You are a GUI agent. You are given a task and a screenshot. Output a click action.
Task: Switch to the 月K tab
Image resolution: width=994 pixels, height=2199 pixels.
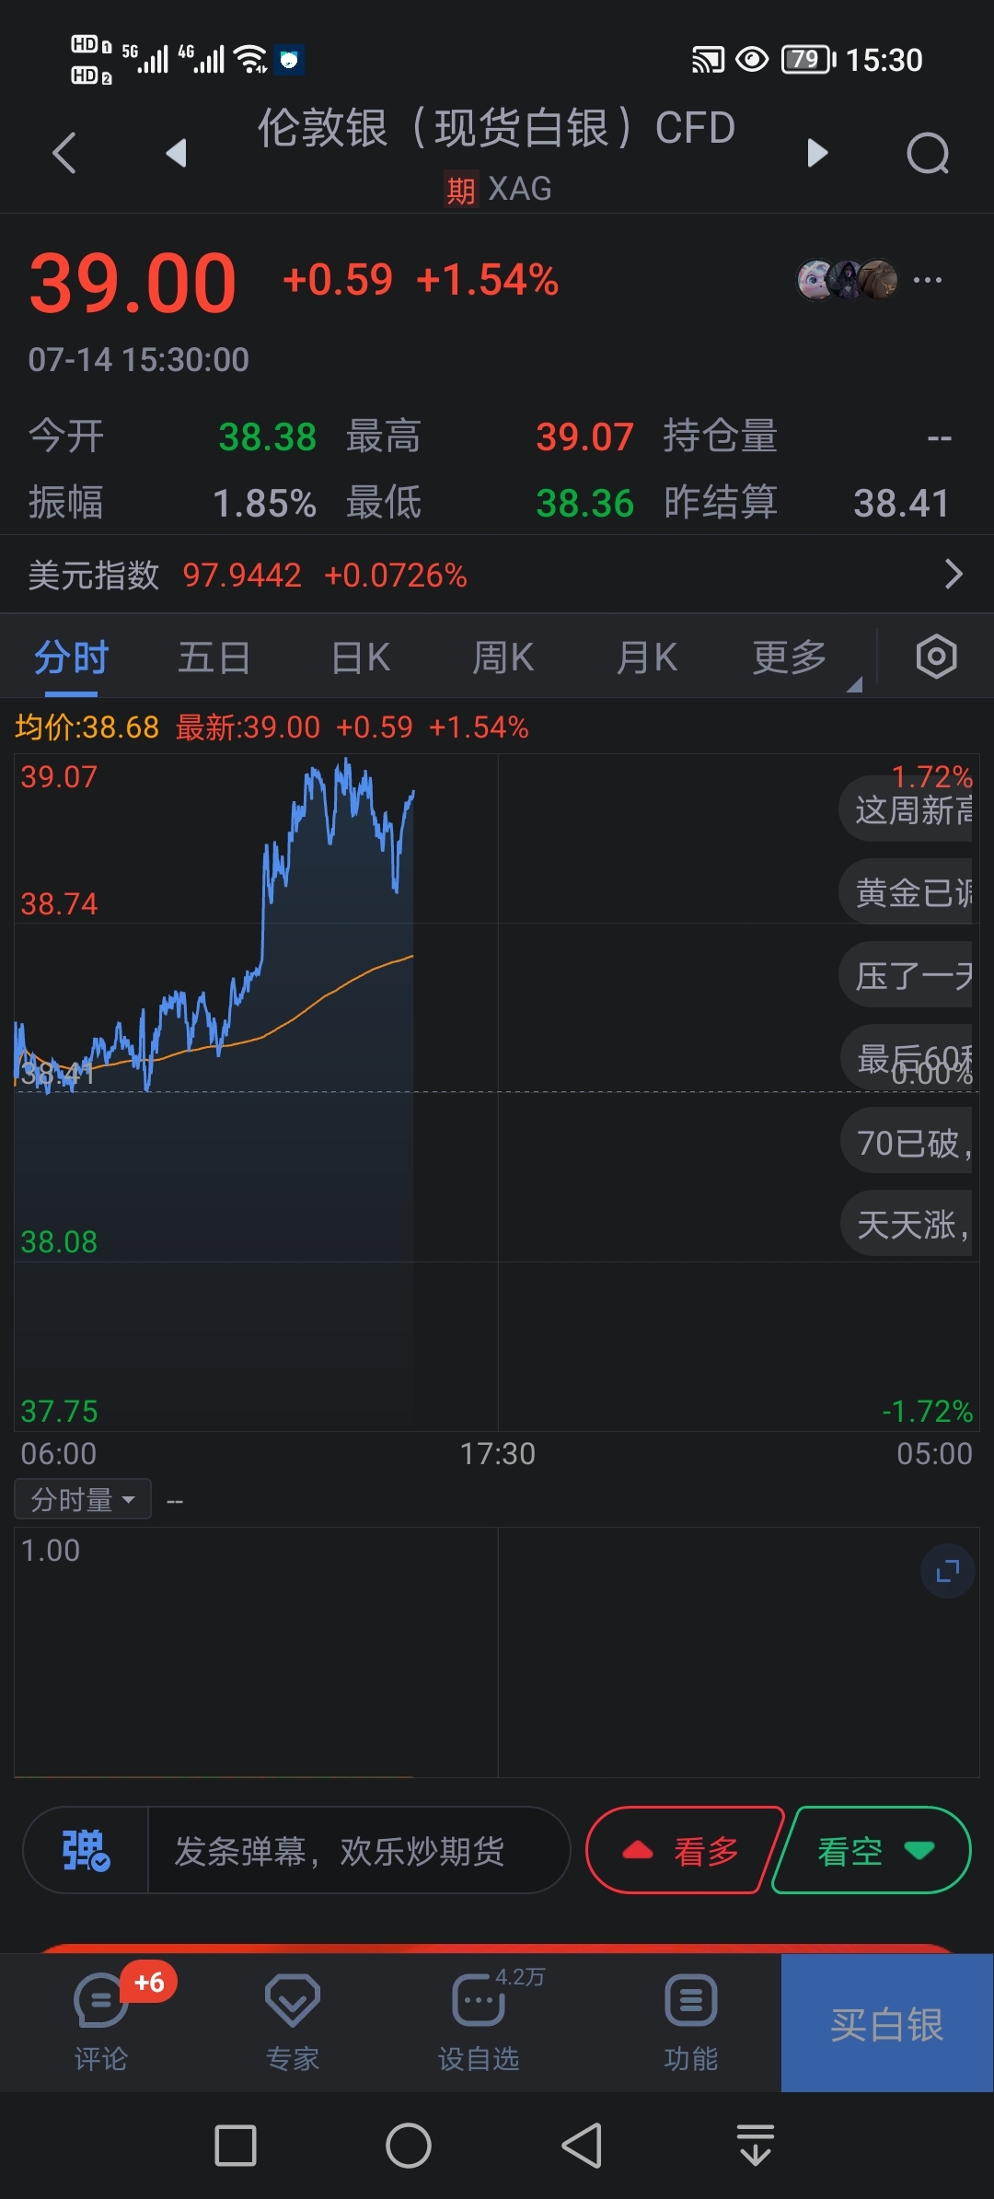(x=646, y=657)
